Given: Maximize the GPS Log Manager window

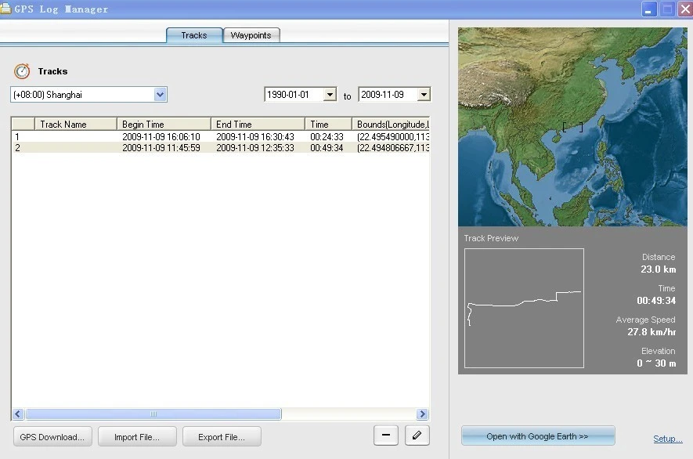Looking at the screenshot, I should (667, 9).
